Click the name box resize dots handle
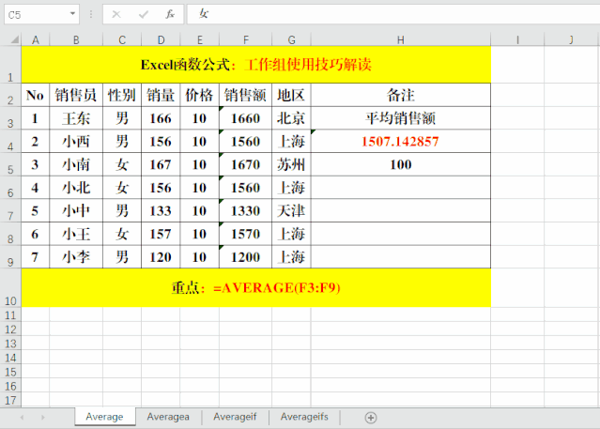This screenshot has height=429, width=600. (x=91, y=14)
